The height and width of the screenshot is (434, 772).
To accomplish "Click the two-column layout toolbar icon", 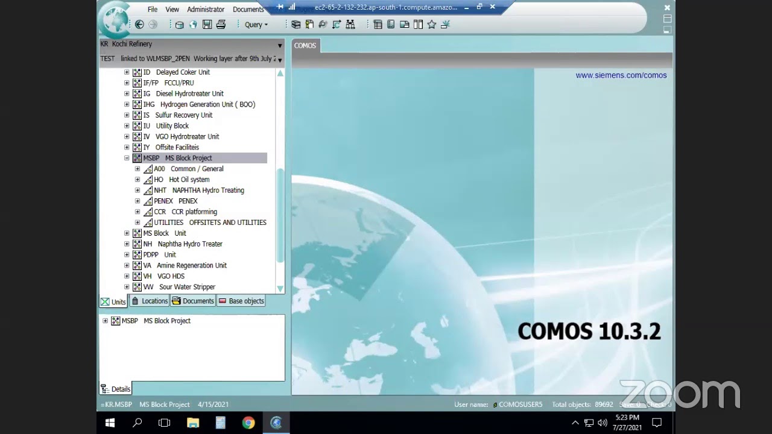I will coord(418,25).
